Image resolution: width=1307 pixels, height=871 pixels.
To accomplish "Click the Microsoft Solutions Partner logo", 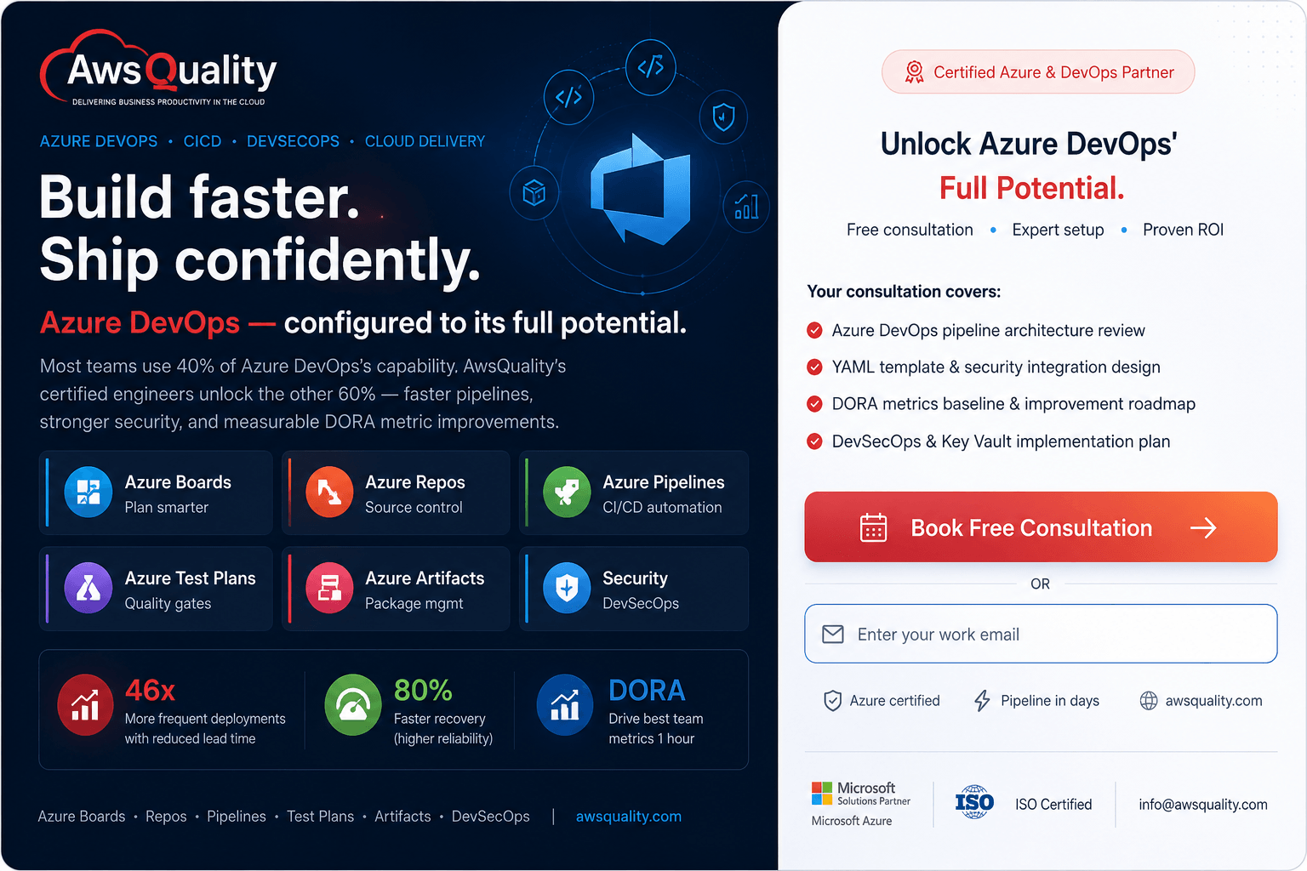I will tap(861, 794).
